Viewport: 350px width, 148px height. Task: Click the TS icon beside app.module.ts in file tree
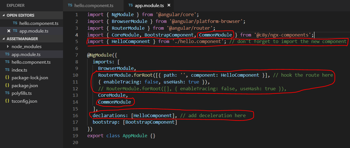coord(7,54)
